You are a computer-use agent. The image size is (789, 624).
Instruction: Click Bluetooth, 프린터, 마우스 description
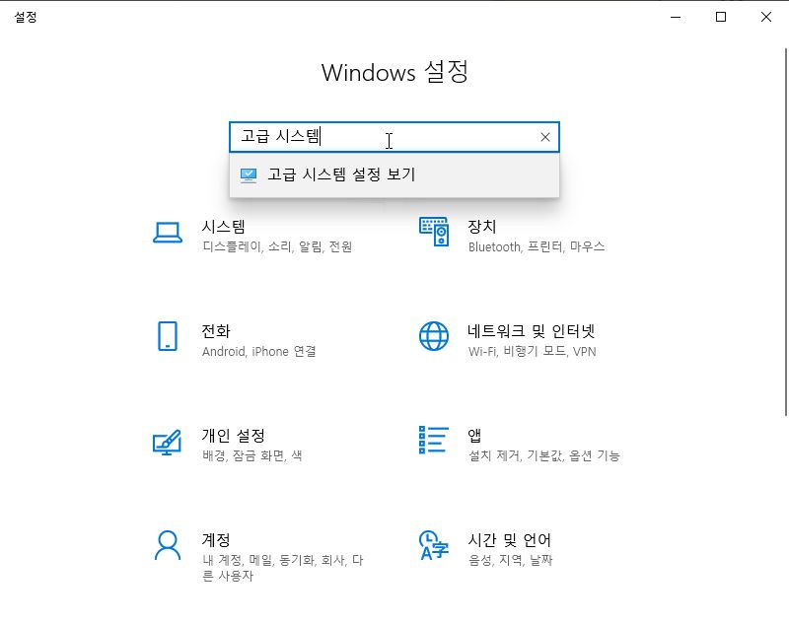pyautogui.click(x=537, y=246)
